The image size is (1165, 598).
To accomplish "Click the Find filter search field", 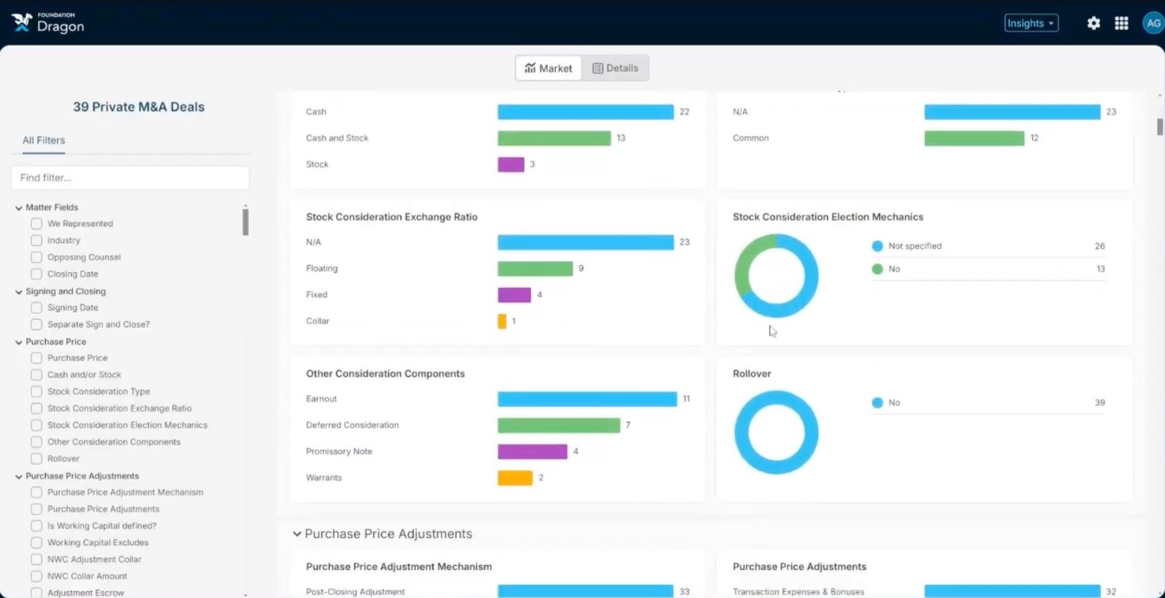I will coord(130,178).
